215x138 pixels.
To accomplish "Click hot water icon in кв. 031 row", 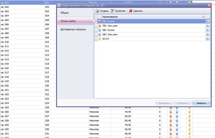I will click(171, 134).
